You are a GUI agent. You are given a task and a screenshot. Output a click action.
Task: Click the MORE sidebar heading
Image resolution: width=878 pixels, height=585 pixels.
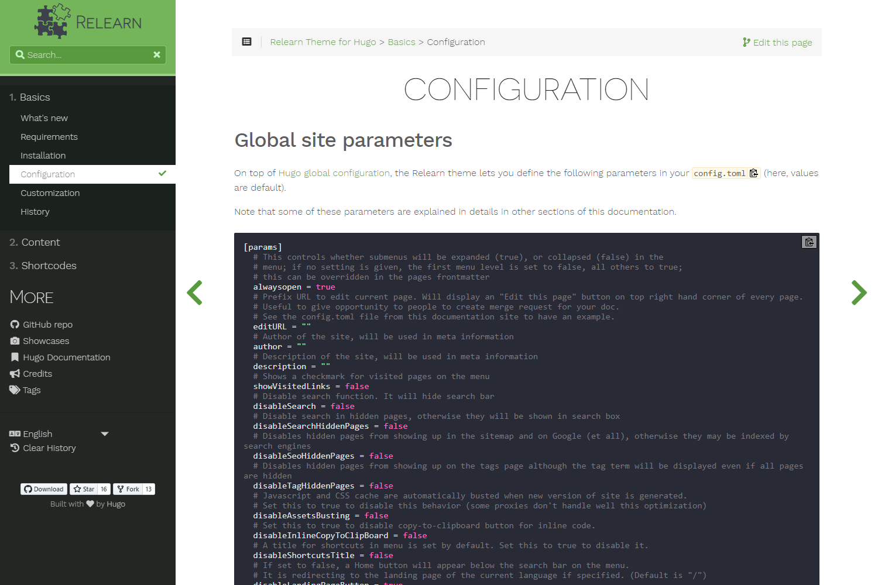[x=32, y=297]
